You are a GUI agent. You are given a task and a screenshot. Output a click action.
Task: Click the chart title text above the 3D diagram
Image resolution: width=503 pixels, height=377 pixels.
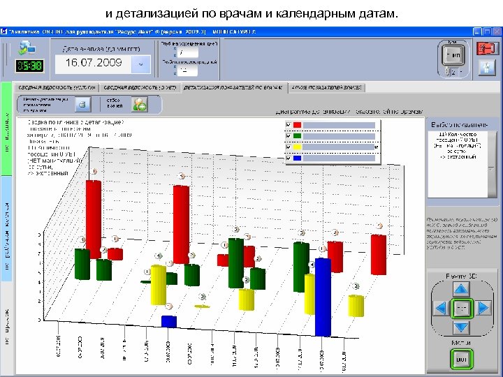point(349,112)
